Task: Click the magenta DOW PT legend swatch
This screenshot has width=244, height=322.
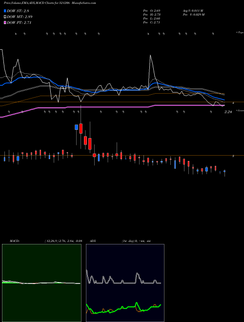Action: click(5, 22)
